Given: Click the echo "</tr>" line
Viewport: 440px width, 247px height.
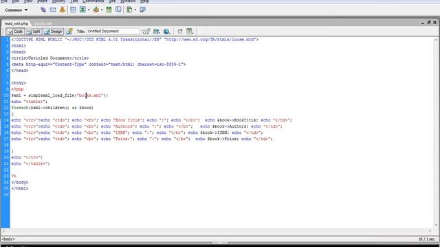Looking at the screenshot, I should pyautogui.click(x=27, y=157).
